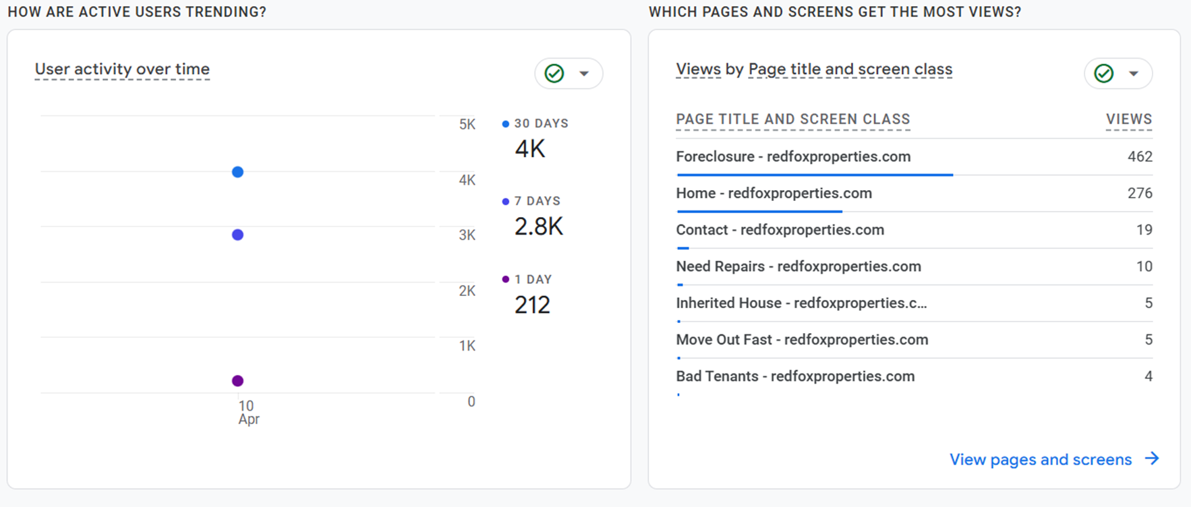Click the 7-day indigo data point on chart
The image size is (1191, 507).
pyautogui.click(x=237, y=235)
